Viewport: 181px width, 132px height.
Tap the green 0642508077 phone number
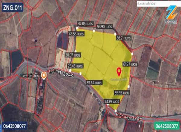[167, 126]
